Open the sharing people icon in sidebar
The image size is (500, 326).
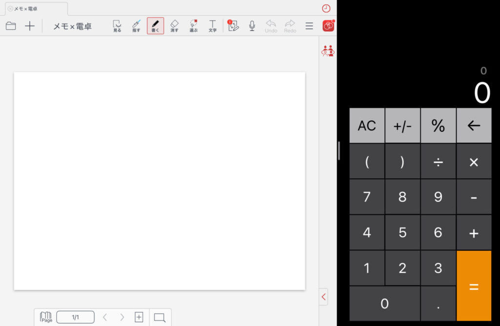click(x=328, y=51)
